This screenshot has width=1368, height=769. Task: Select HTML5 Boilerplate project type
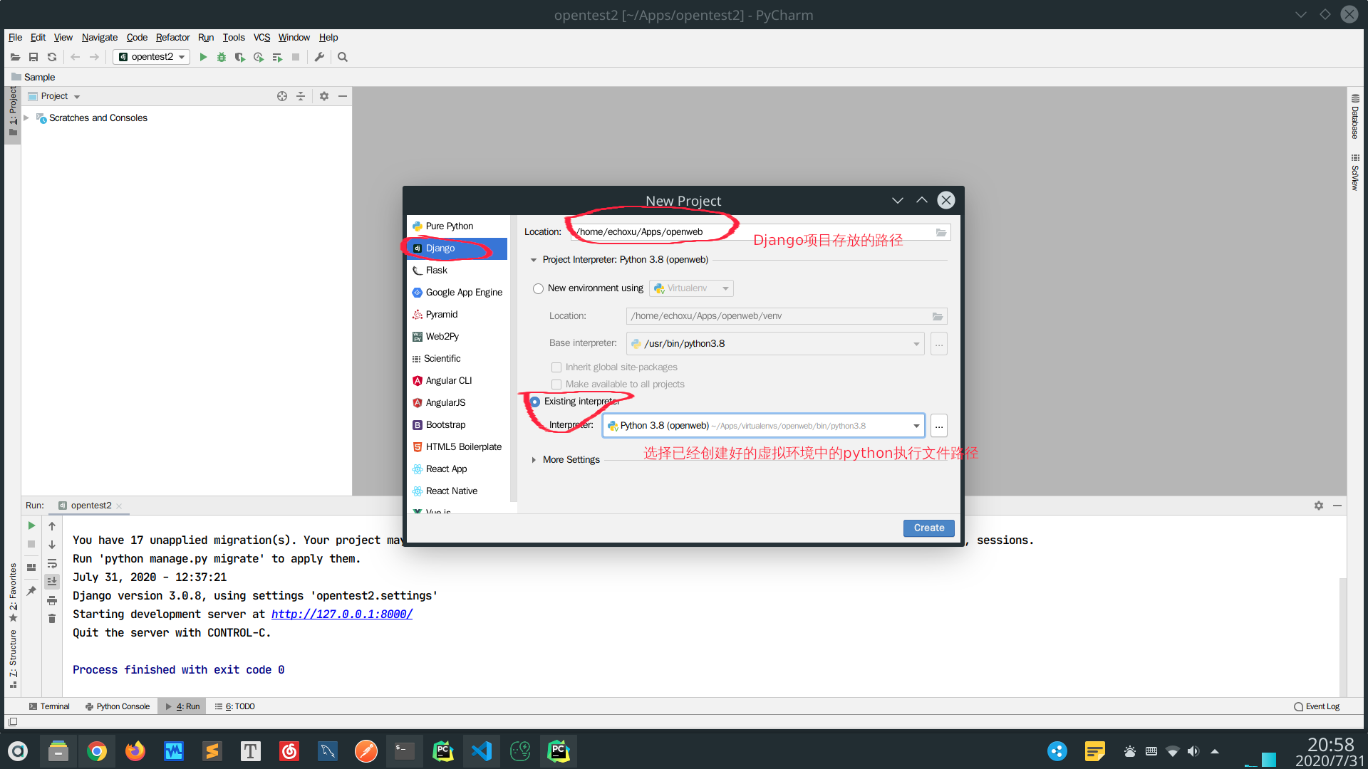pyautogui.click(x=457, y=447)
